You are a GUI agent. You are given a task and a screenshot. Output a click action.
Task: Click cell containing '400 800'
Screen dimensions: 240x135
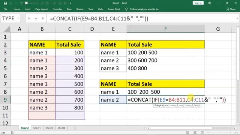pos(166,68)
